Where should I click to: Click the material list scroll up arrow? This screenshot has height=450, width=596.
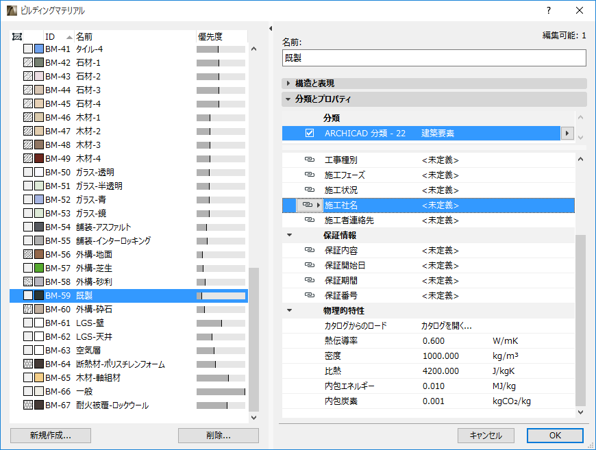(254, 49)
